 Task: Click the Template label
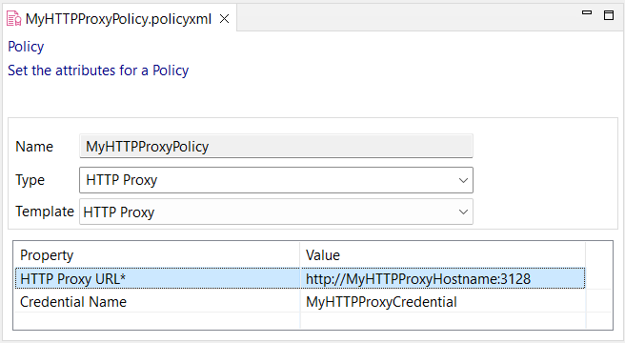coord(45,212)
